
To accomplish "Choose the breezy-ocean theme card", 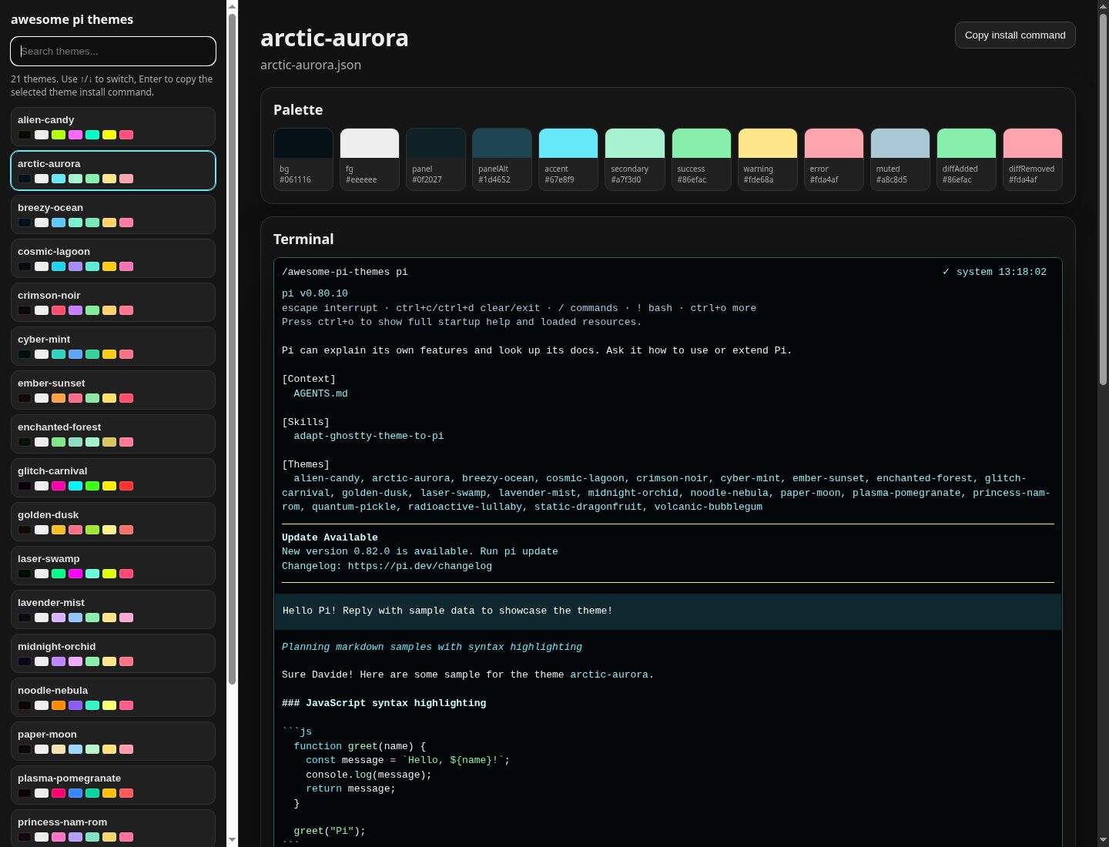I will 113,214.
